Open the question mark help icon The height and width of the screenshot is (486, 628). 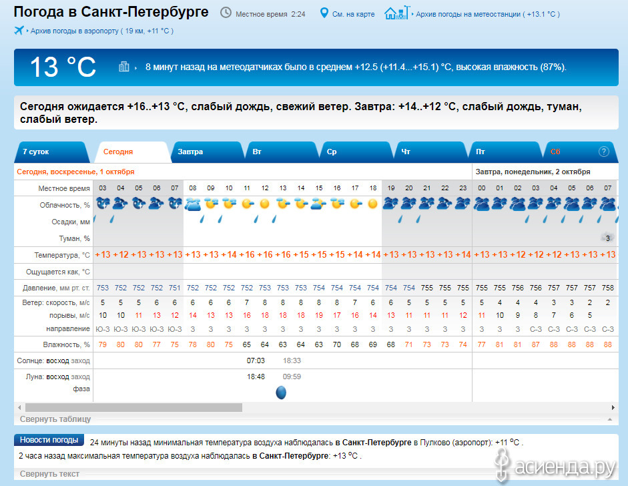(x=604, y=152)
